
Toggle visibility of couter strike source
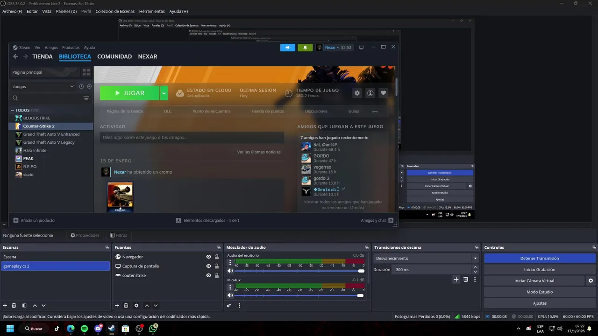pyautogui.click(x=209, y=275)
